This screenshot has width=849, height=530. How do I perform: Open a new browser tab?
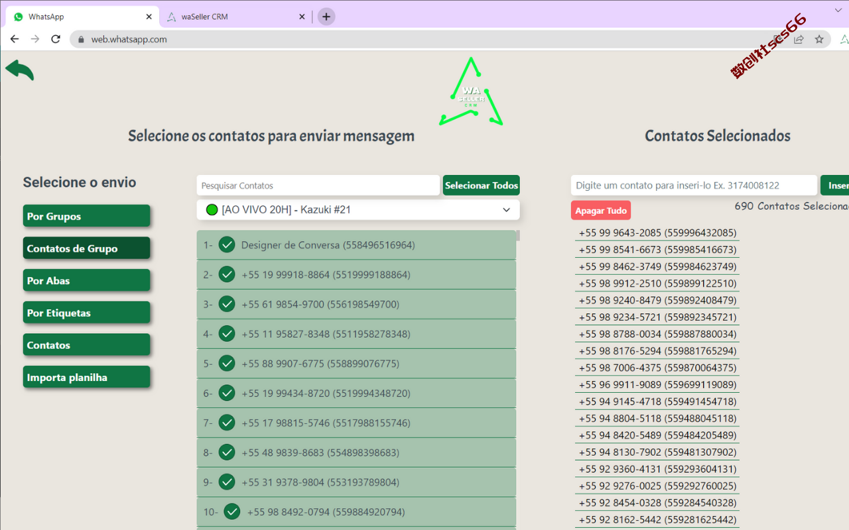click(326, 17)
